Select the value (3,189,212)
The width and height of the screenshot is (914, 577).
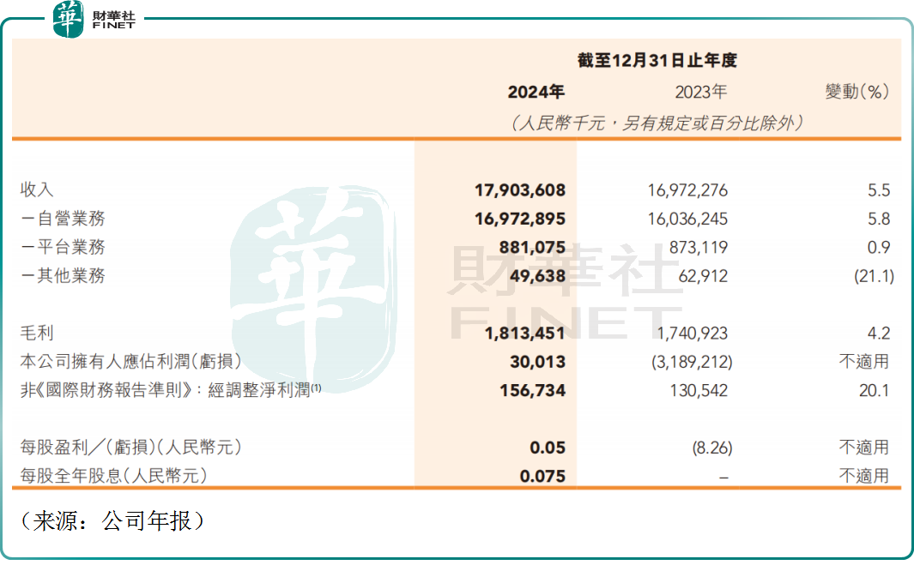tap(692, 362)
